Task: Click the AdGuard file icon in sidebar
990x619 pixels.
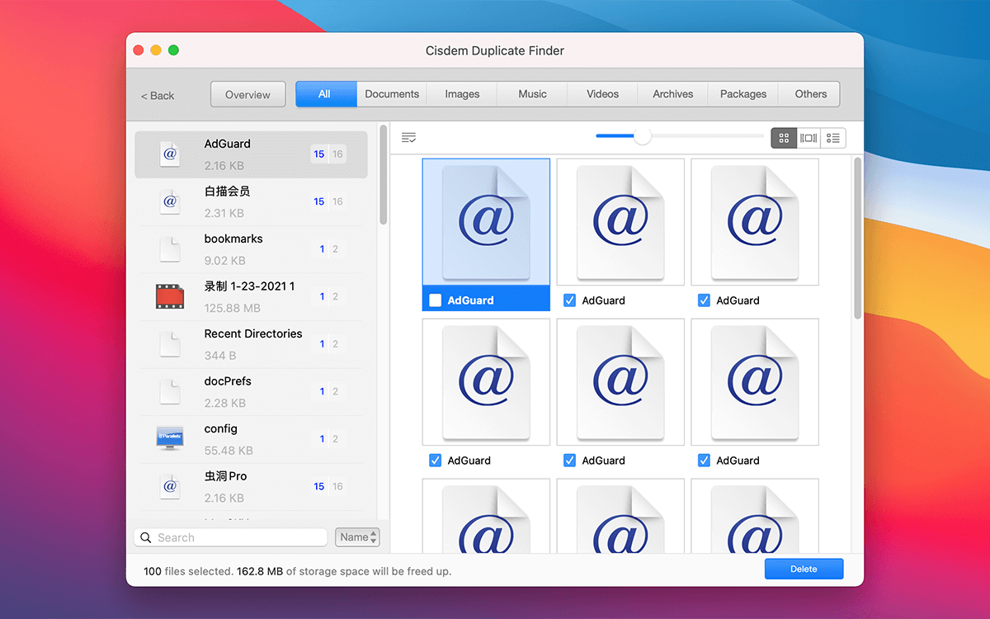Action: tap(170, 154)
